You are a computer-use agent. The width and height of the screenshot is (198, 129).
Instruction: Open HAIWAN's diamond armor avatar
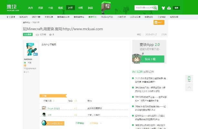[x=31, y=49]
